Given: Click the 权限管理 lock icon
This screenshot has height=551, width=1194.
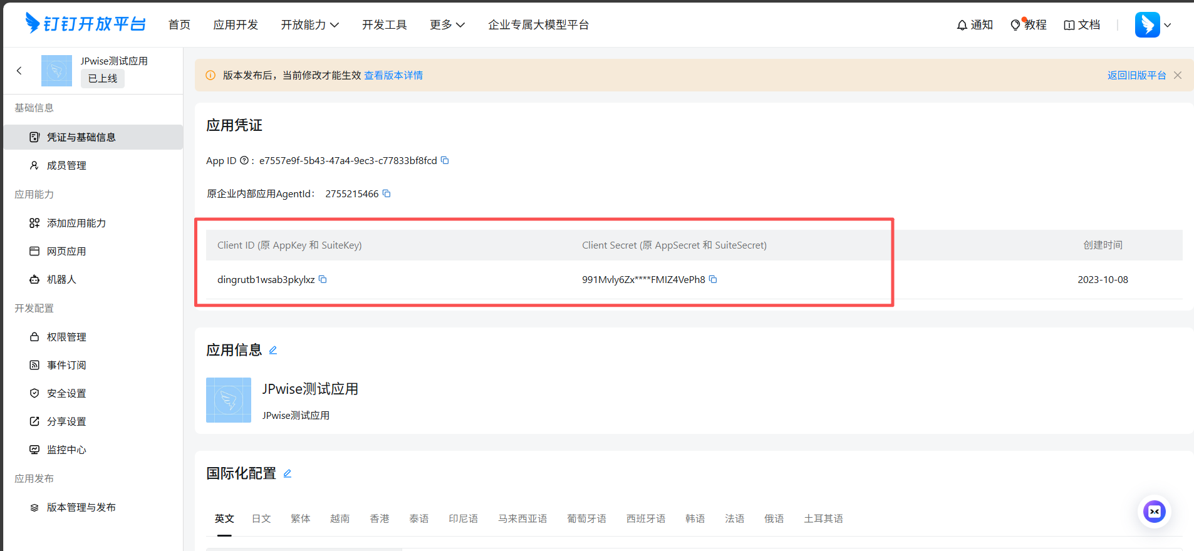Looking at the screenshot, I should 34,337.
